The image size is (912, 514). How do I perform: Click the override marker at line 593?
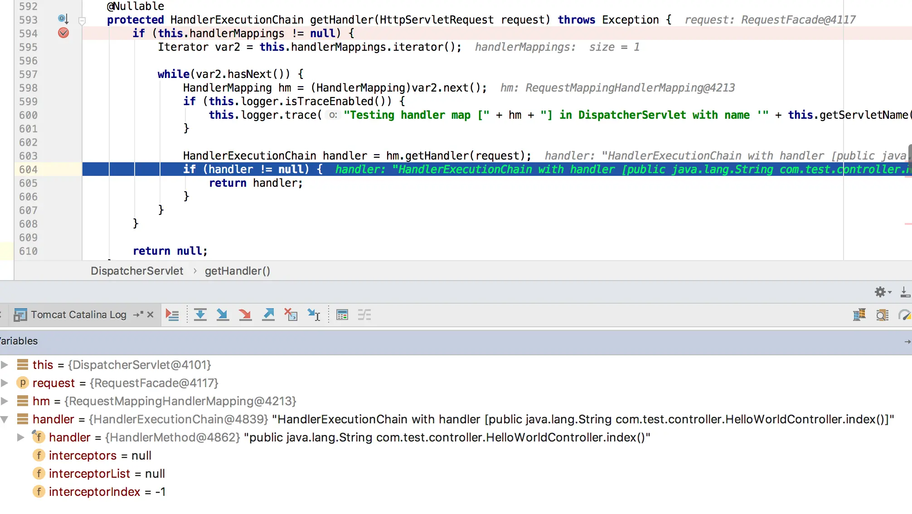pyautogui.click(x=63, y=19)
